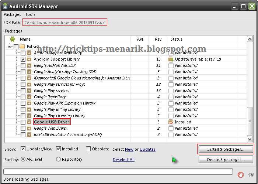The image size is (258, 184).
Task: Check the Google USB Driver checkbox
Action: [23, 122]
